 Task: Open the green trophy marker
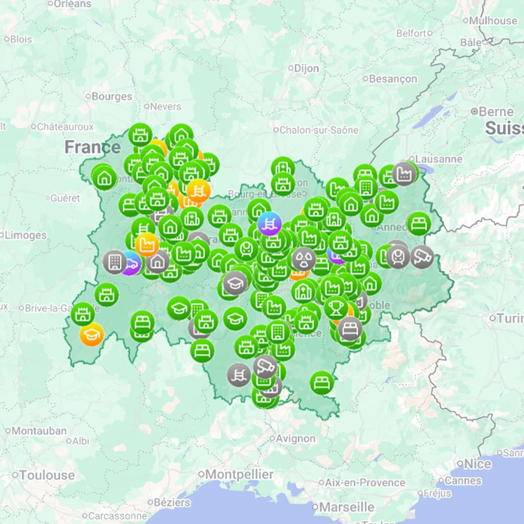click(336, 308)
